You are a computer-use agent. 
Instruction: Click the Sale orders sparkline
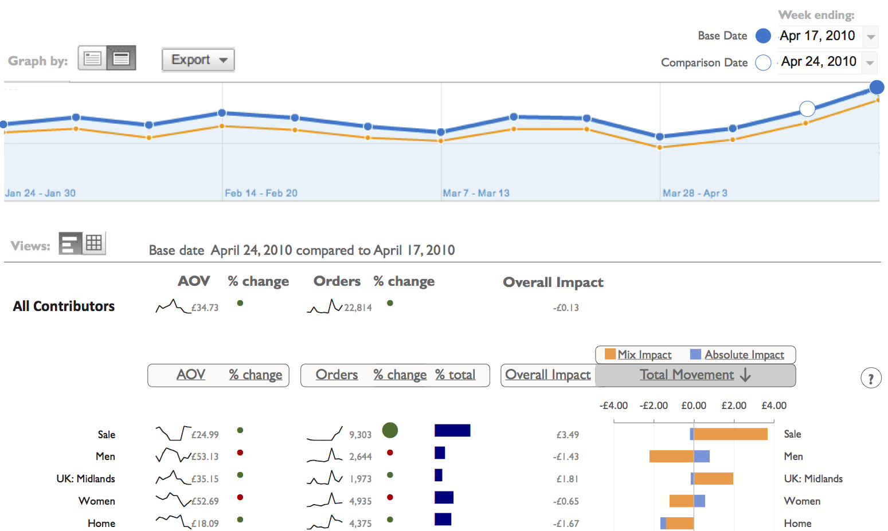(x=325, y=434)
